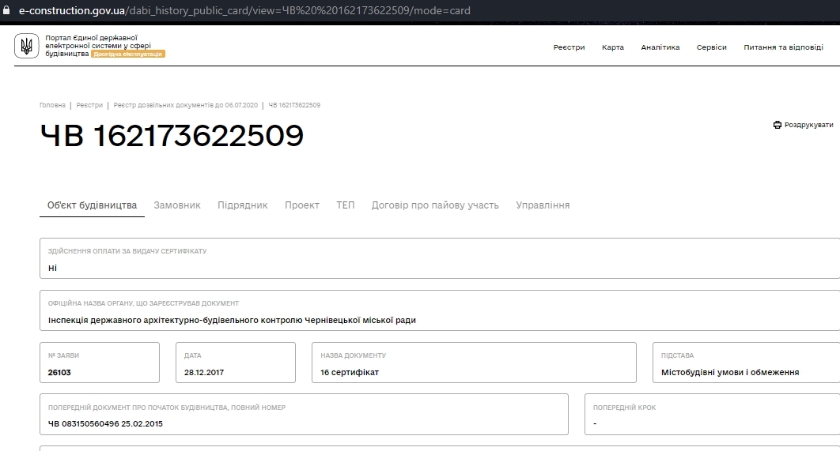Open the Реєстри menu
840x451 pixels.
[x=569, y=47]
